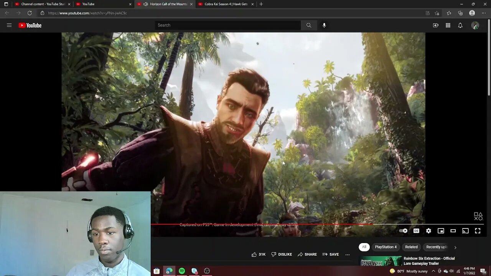Open Rainbow Six Extraction video thumbnail
491x276 pixels.
(380, 261)
